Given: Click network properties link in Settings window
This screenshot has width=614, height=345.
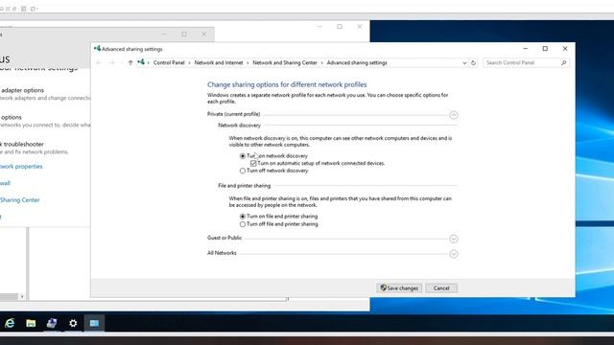Looking at the screenshot, I should 21,166.
